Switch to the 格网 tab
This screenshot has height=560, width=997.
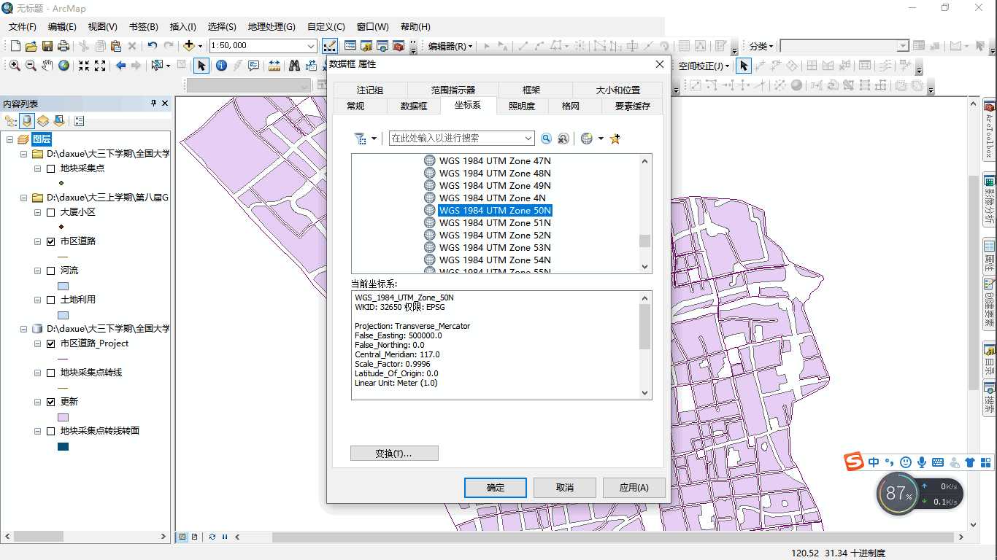point(571,106)
